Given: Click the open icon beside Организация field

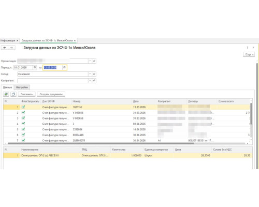Looking at the screenshot, I should pyautogui.click(x=94, y=61).
